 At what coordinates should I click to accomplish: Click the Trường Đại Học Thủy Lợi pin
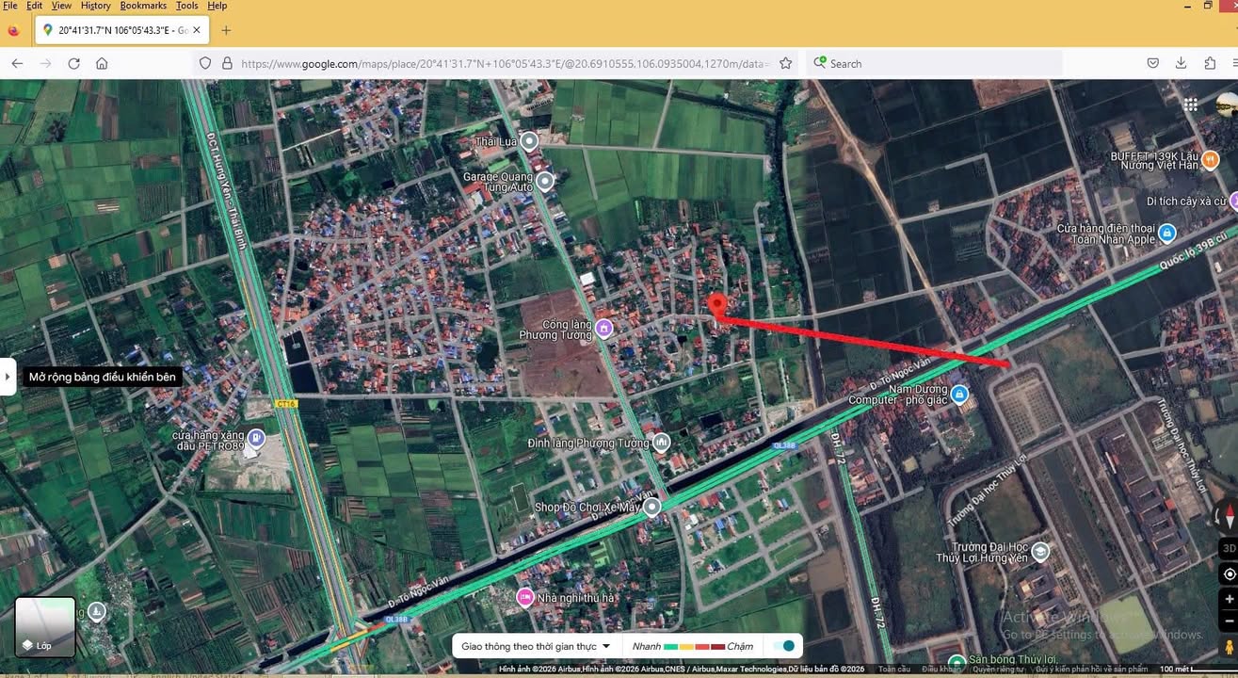1040,552
